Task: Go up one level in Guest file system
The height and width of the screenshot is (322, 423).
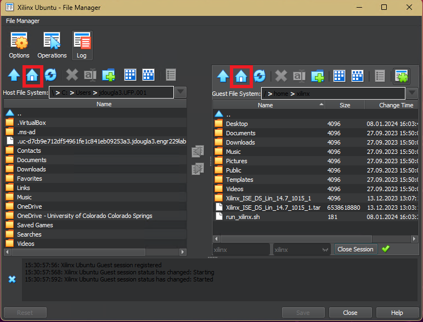Action: tap(223, 76)
